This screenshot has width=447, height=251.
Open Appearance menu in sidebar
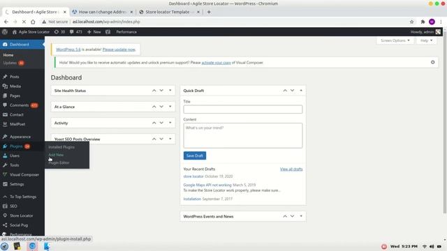[x=20, y=137]
